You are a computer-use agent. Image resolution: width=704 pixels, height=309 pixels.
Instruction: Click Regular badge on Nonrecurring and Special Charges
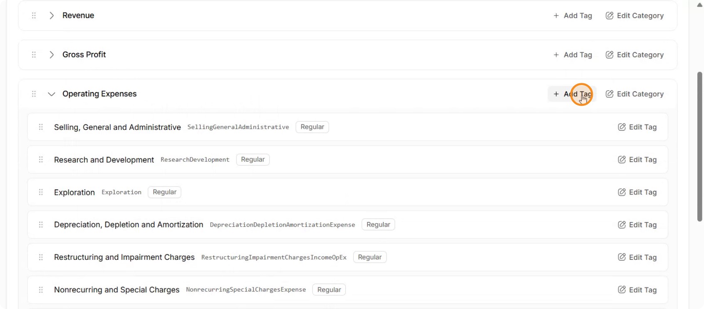329,289
